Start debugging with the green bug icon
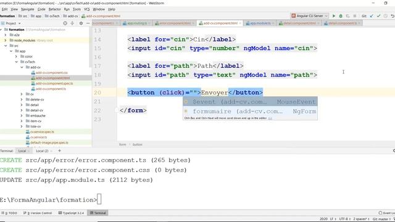395x222 pixels. [341, 16]
